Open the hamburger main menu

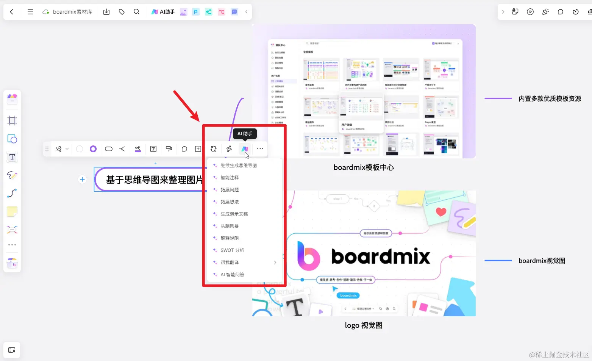tap(30, 12)
